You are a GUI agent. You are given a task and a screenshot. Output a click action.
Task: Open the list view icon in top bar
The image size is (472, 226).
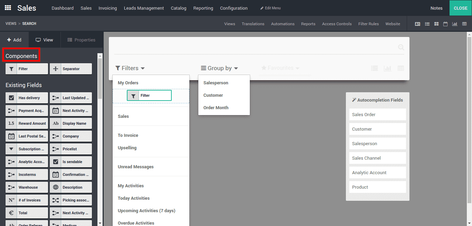427,24
